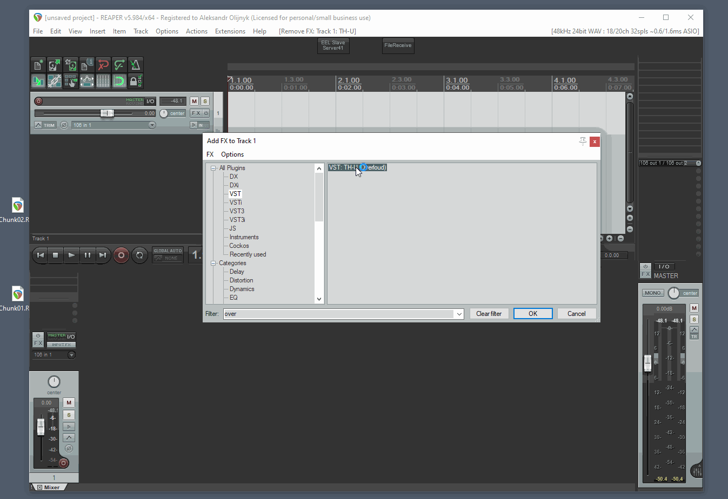
Task: Click the Clear filter button
Action: (489, 314)
